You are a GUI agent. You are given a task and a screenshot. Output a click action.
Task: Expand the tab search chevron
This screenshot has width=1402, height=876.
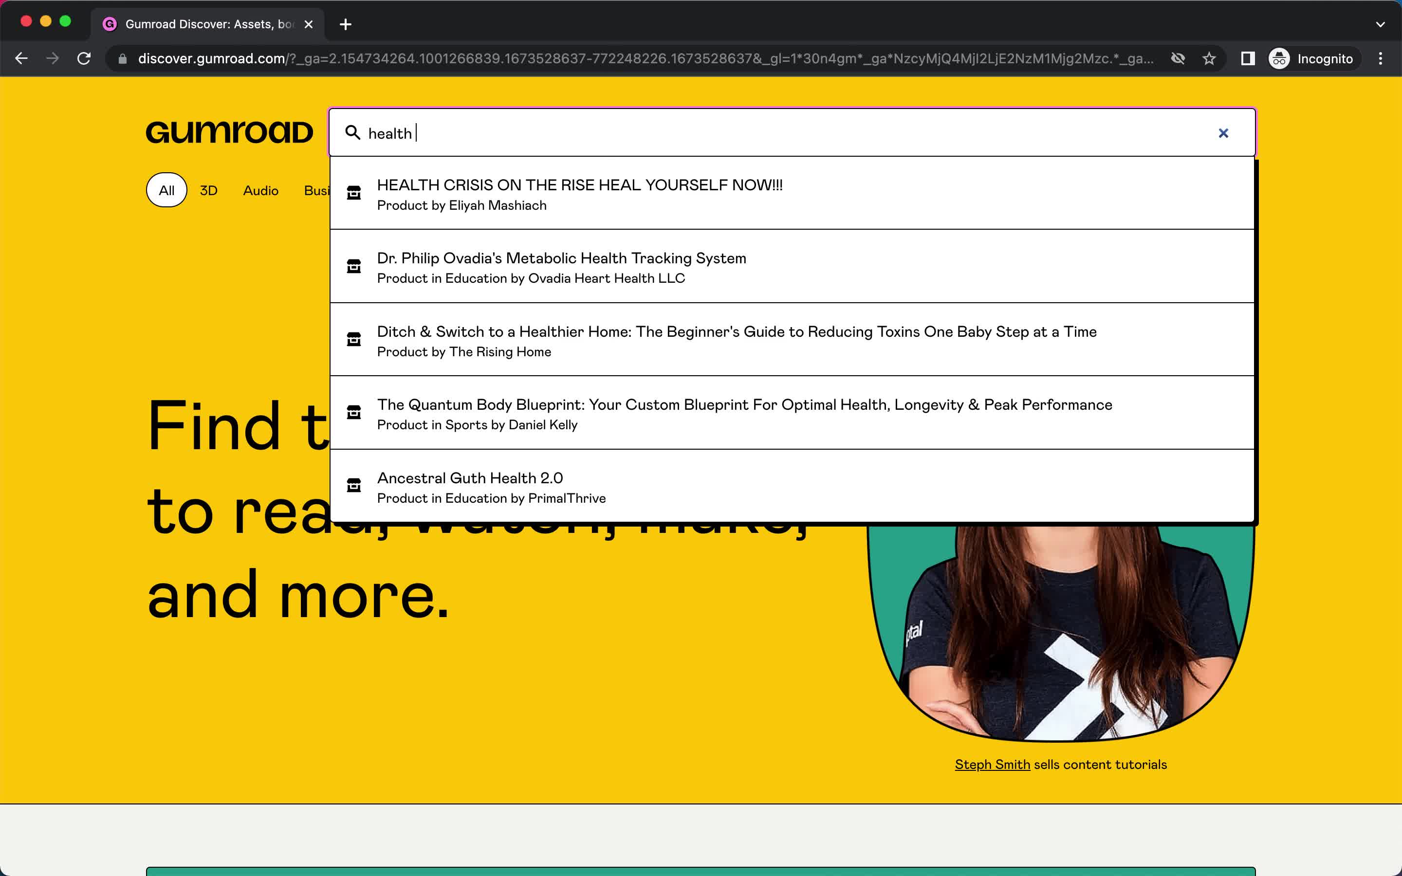(1380, 24)
